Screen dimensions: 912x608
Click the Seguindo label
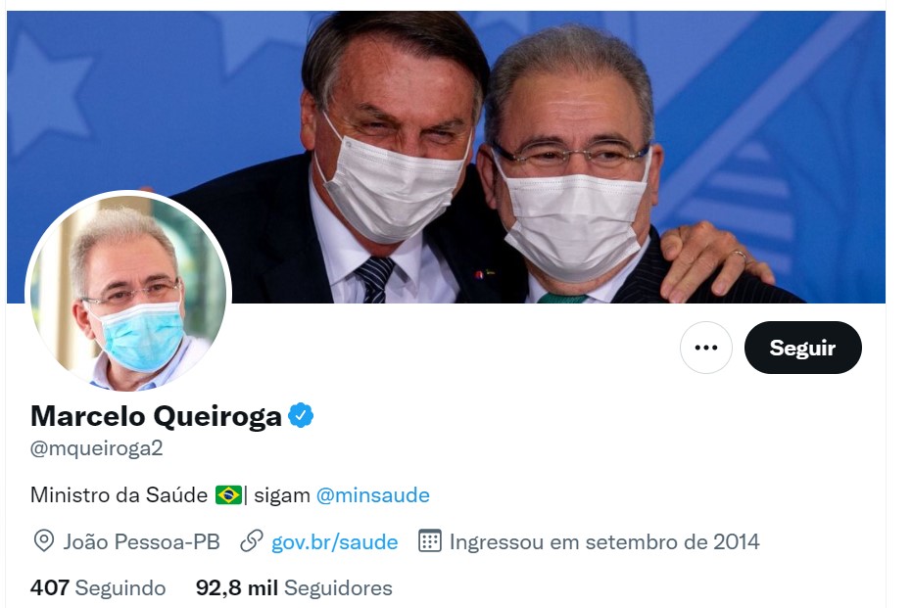click(120, 587)
